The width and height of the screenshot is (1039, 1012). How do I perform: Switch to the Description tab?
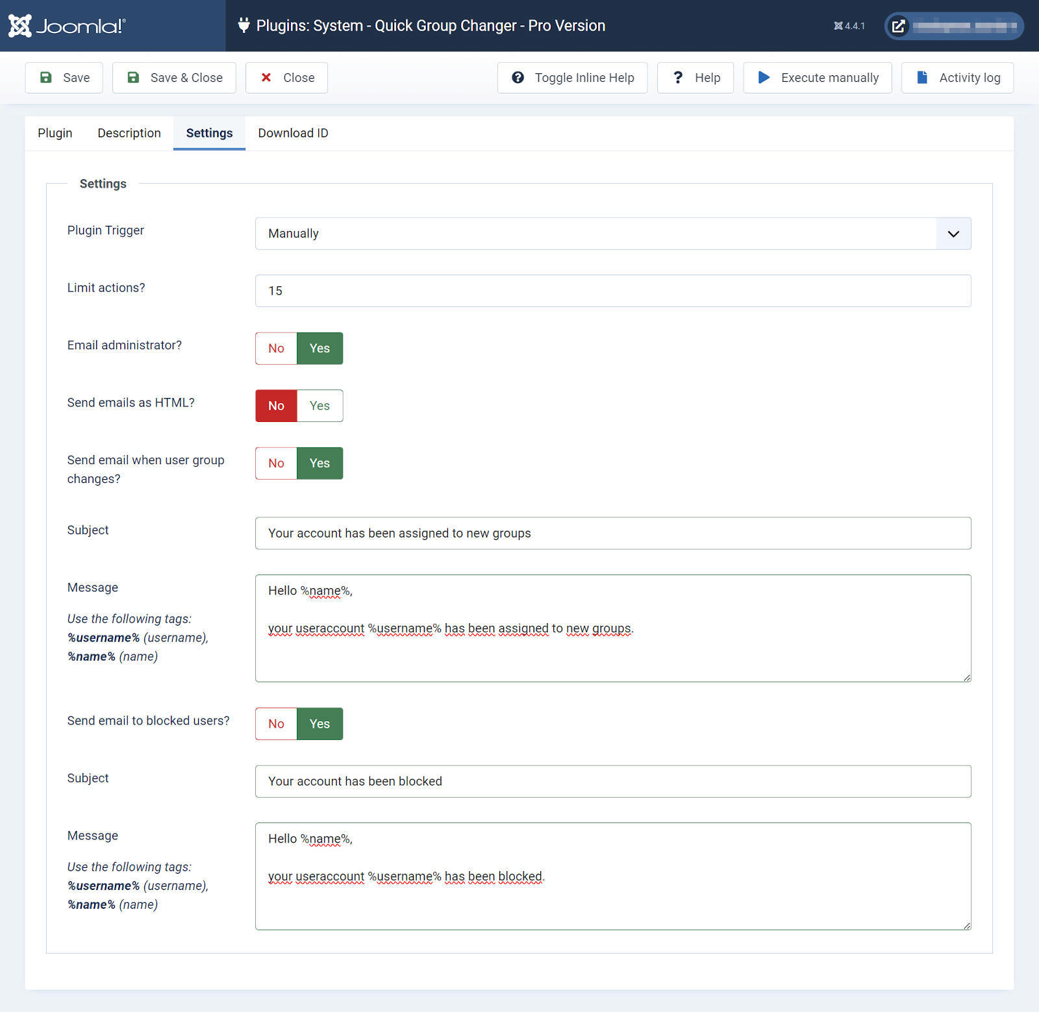pos(129,133)
